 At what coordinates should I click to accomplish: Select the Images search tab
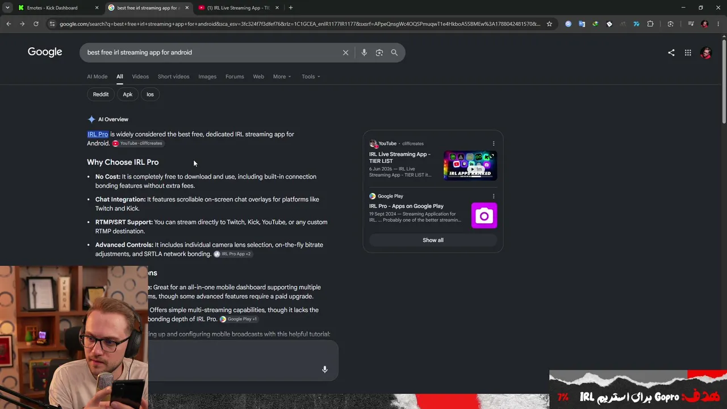[207, 77]
